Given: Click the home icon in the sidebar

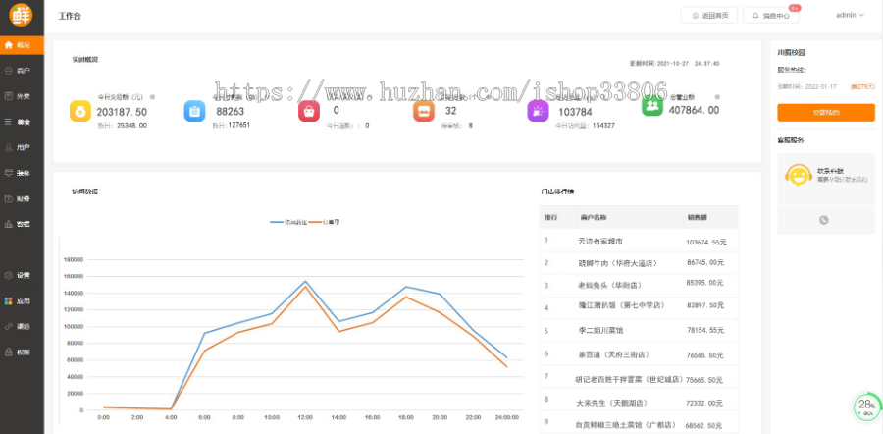Looking at the screenshot, I should 9,45.
